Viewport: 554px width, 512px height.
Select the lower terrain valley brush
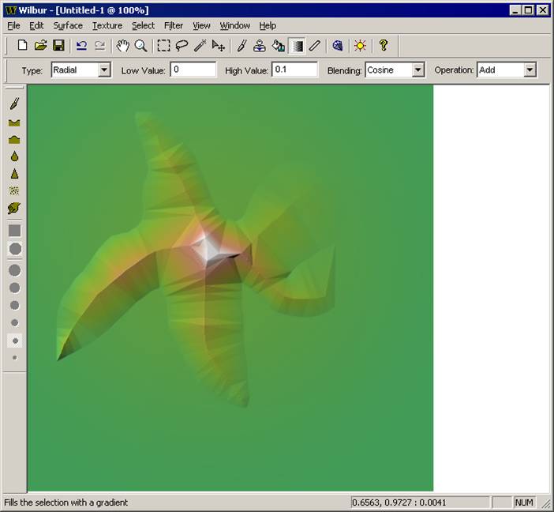tap(14, 122)
